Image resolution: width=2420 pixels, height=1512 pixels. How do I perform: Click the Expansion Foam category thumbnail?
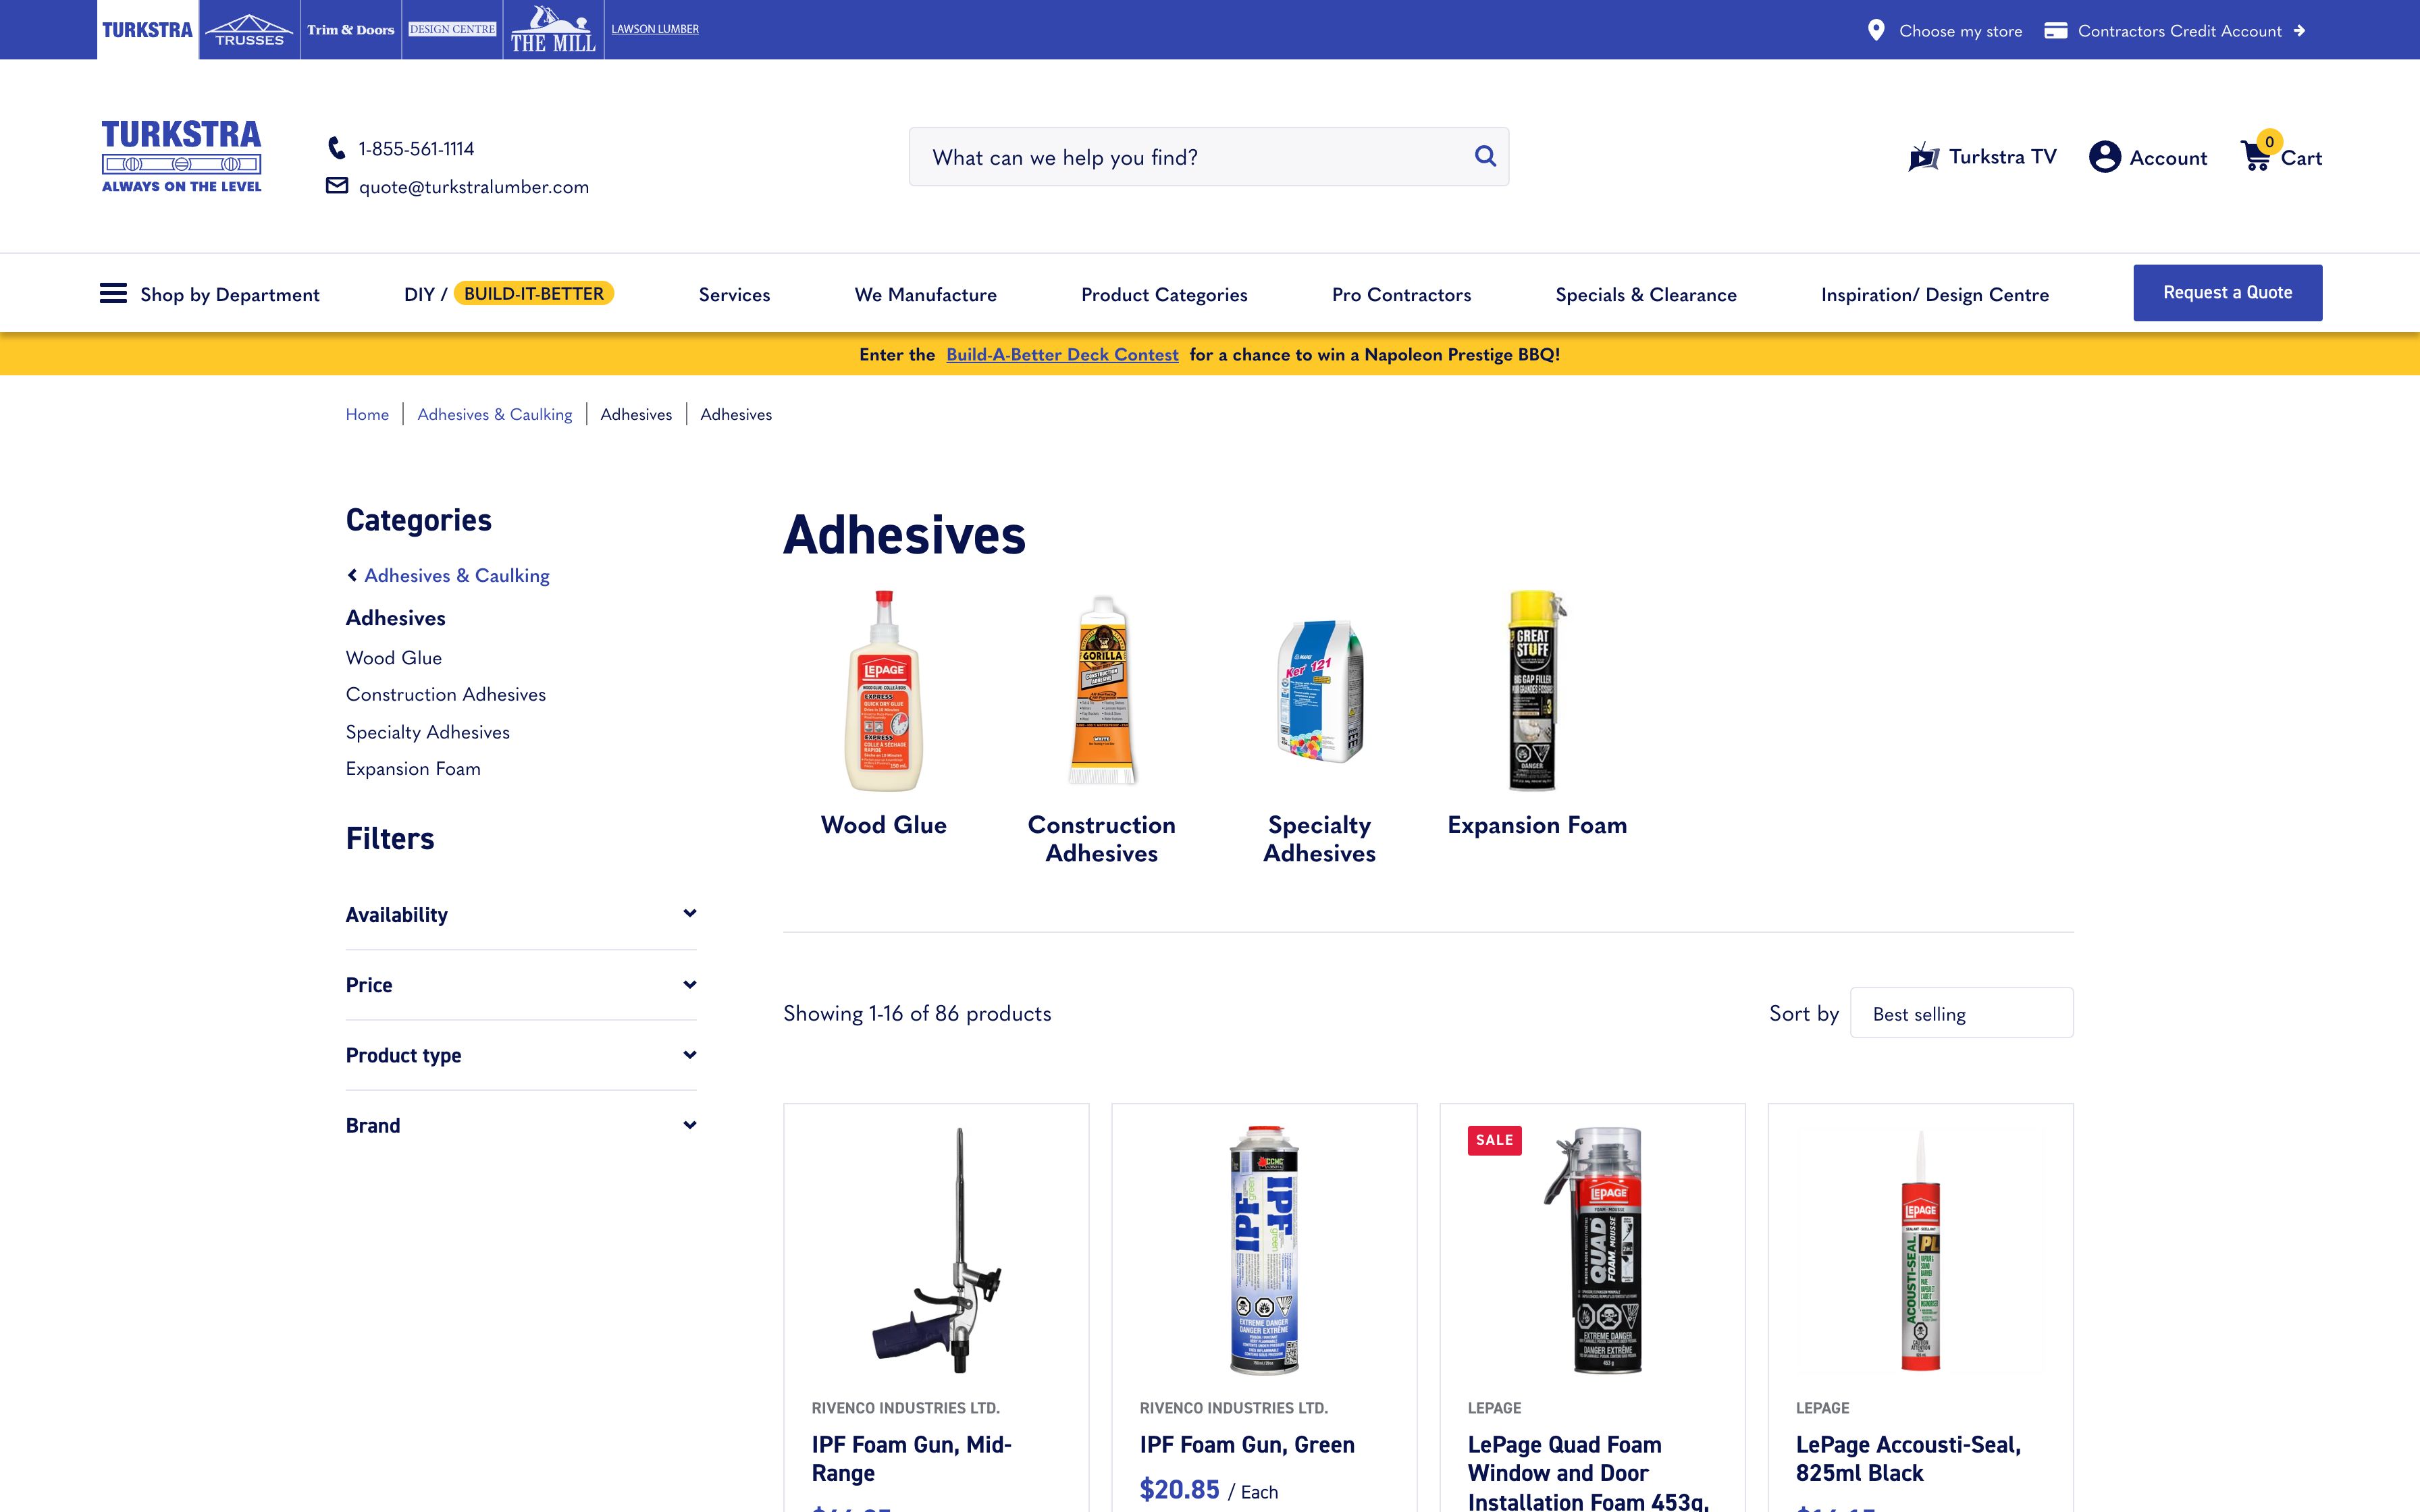1536,690
